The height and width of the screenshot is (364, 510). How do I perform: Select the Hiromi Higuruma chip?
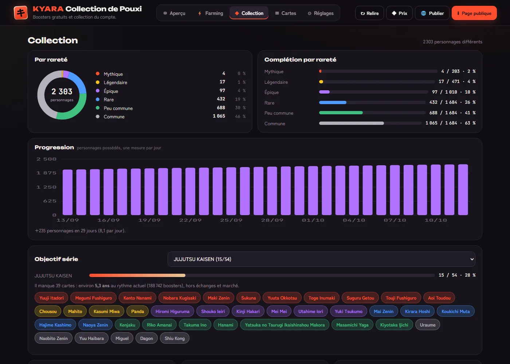tap(173, 312)
